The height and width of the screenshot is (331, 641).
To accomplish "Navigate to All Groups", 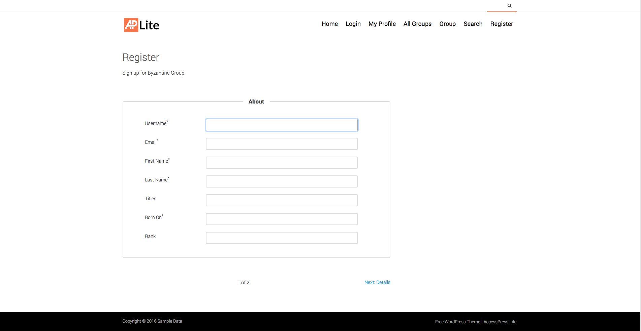I will (417, 24).
